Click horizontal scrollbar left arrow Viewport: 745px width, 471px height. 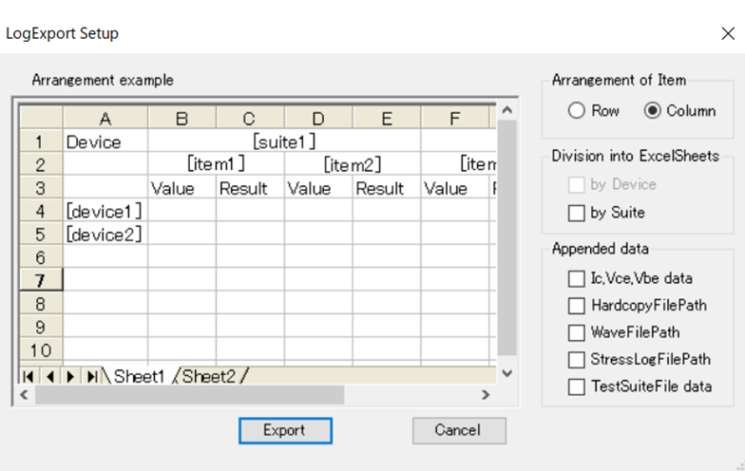coord(25,395)
